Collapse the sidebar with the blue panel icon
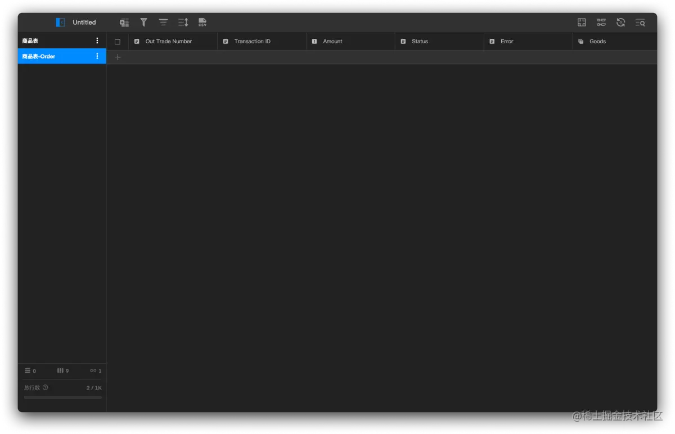 [x=60, y=22]
